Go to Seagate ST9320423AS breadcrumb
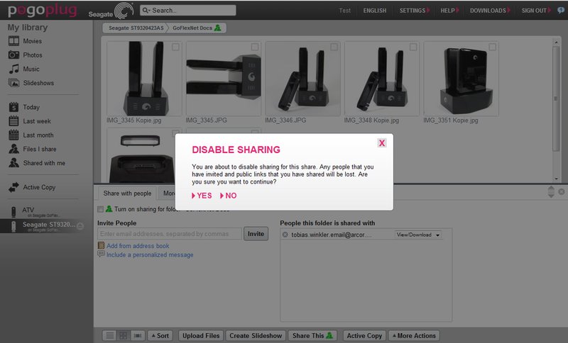Image resolution: width=568 pixels, height=343 pixels. pos(136,28)
